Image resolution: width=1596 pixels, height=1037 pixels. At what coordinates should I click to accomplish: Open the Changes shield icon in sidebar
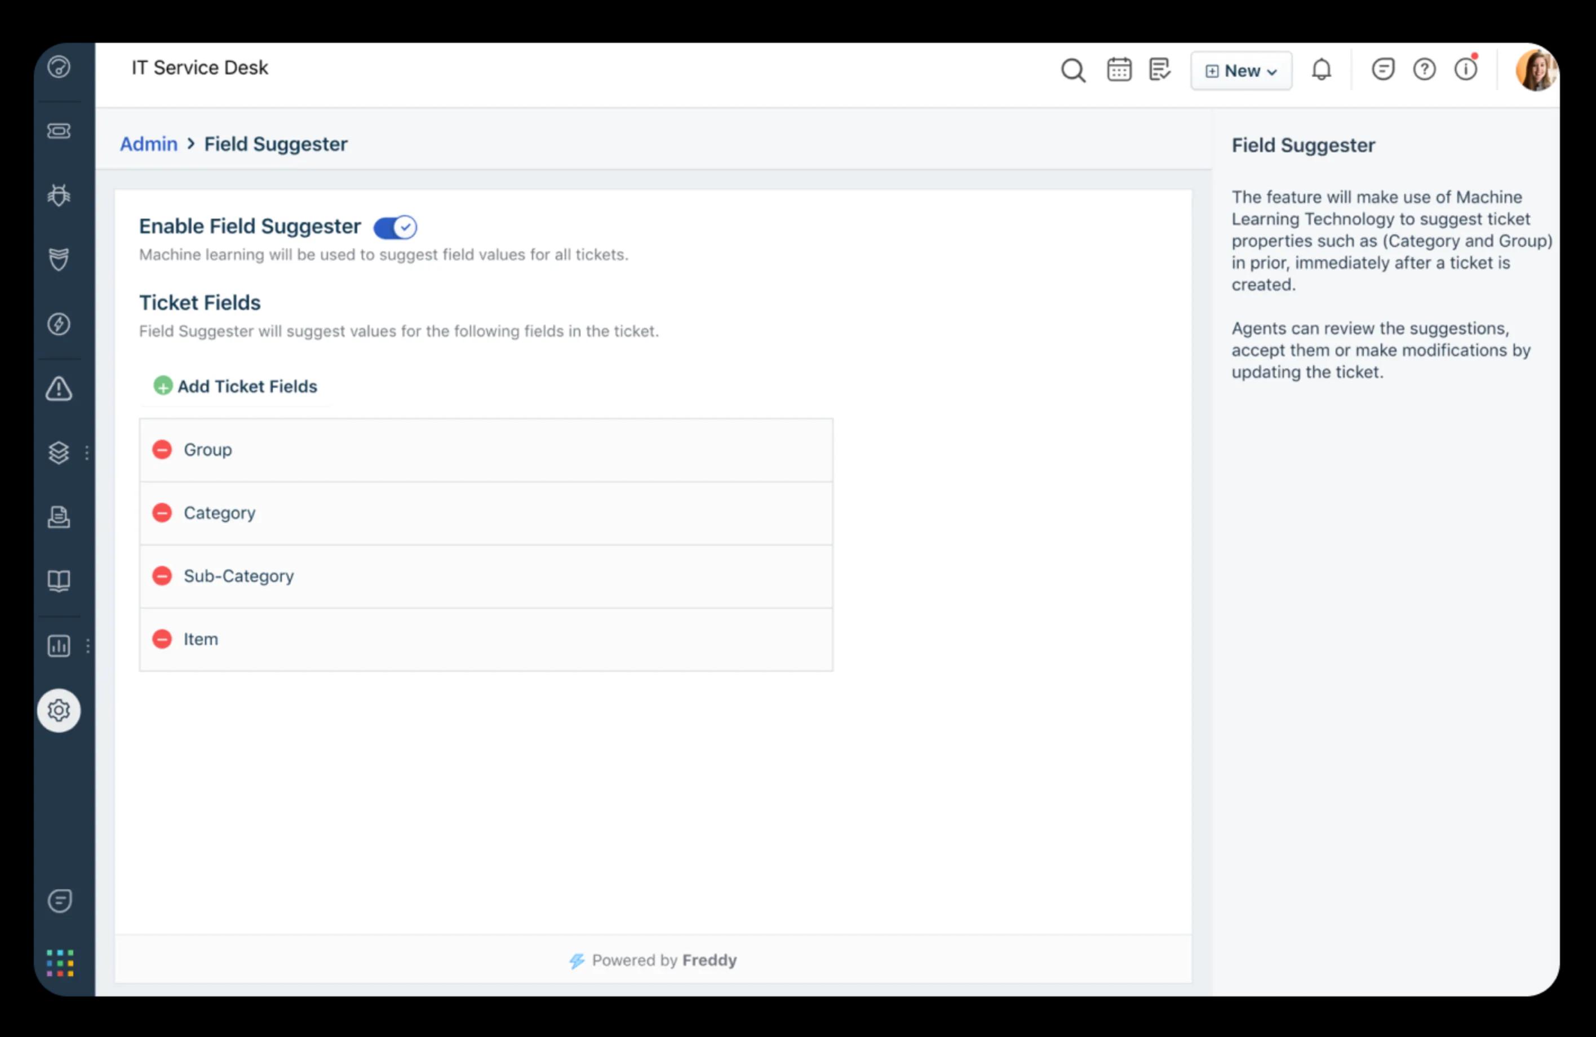(59, 260)
